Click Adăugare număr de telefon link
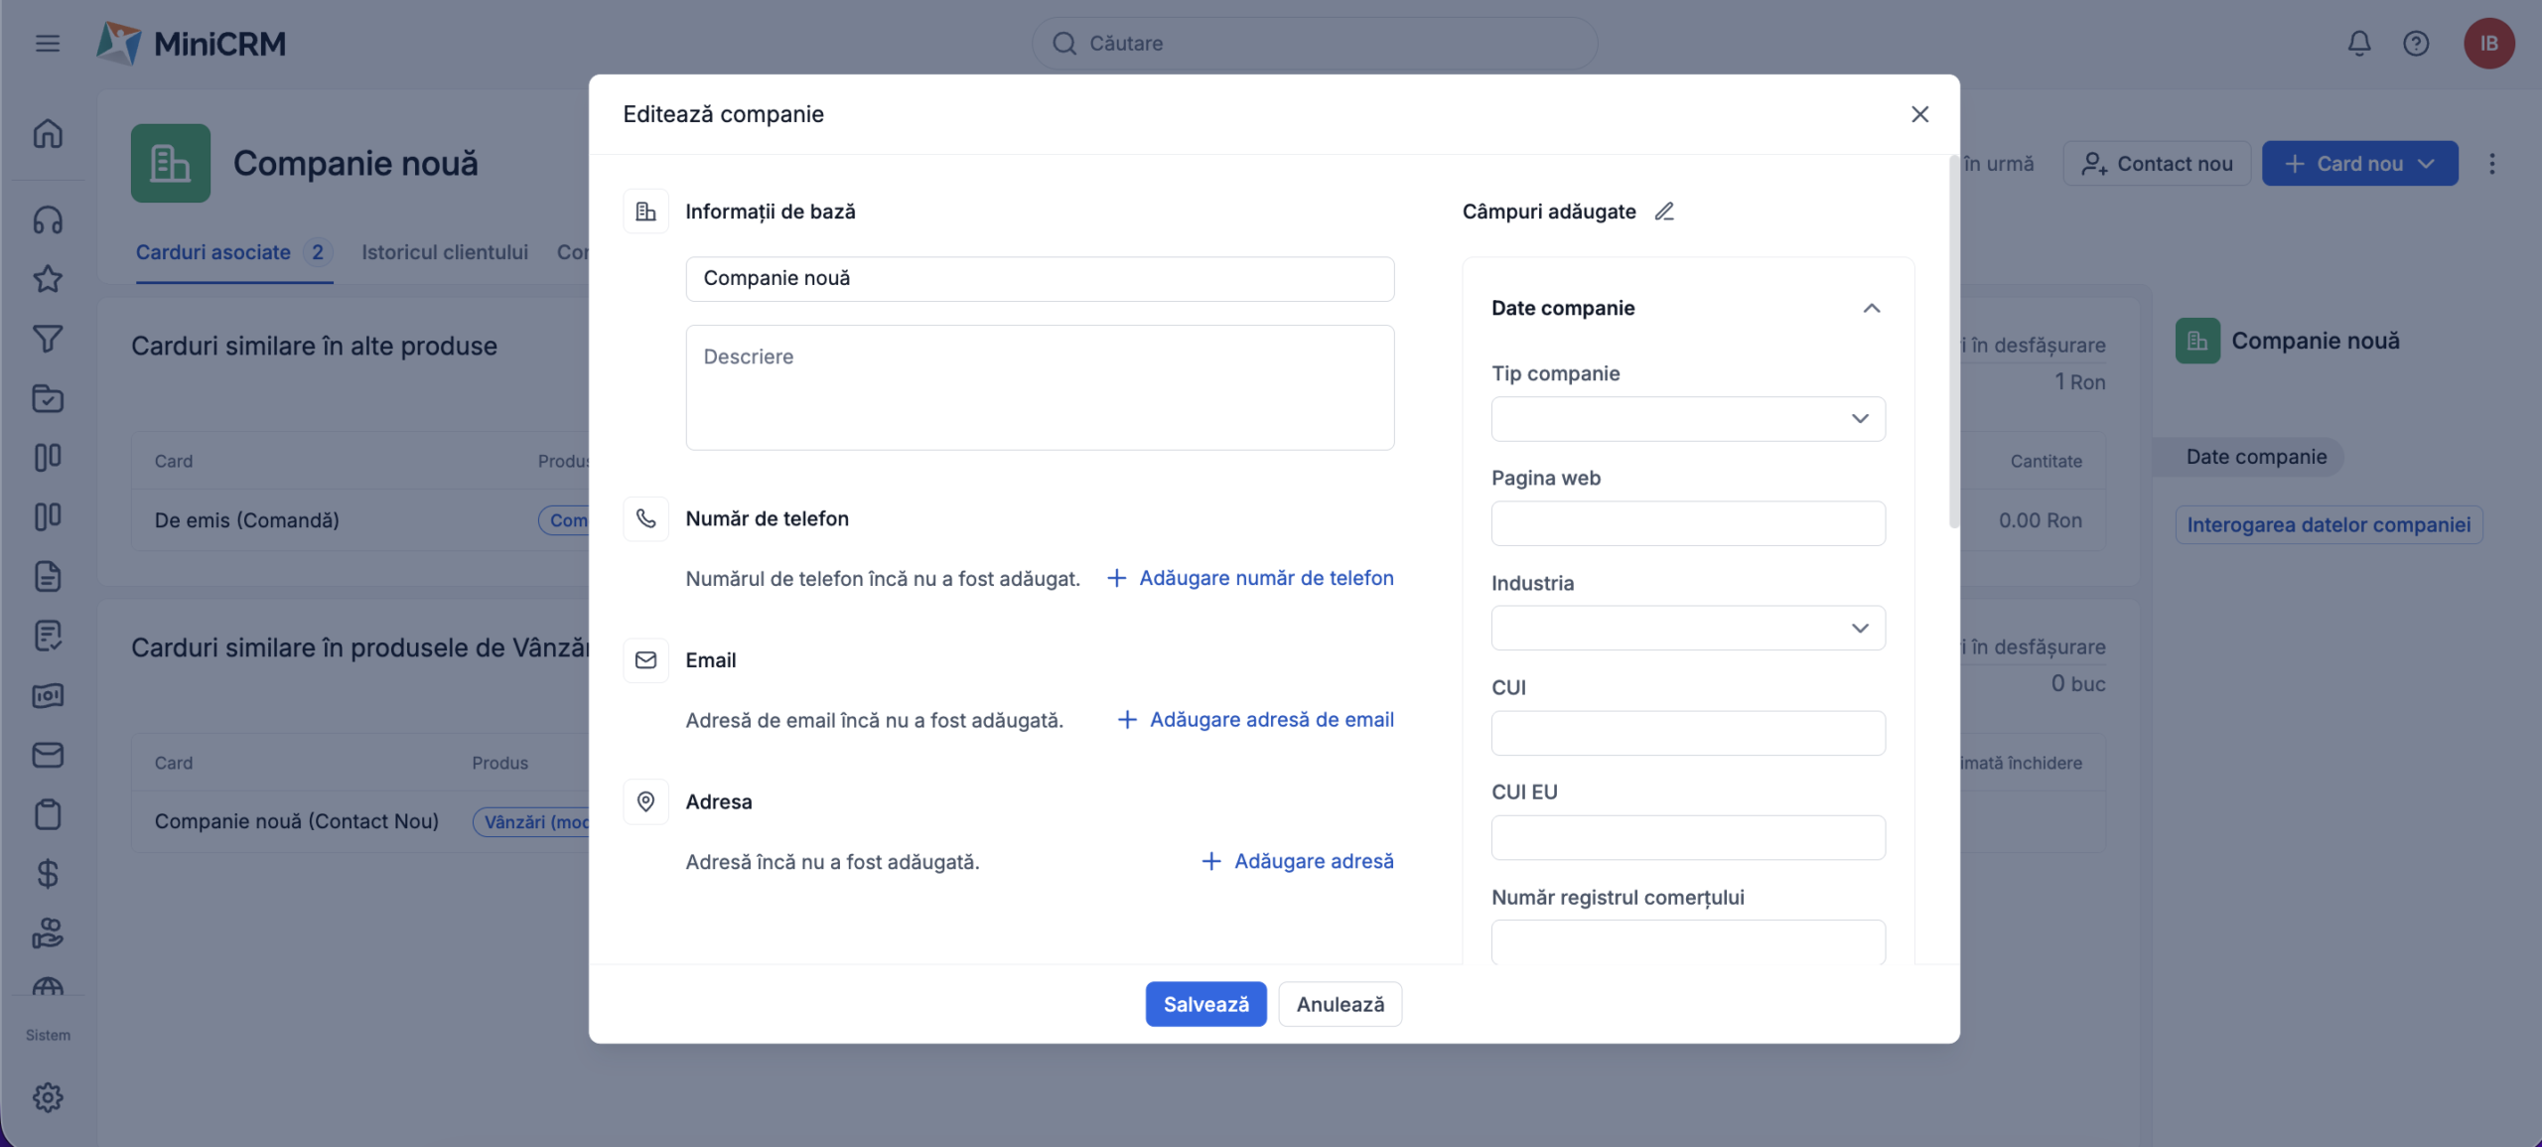The height and width of the screenshot is (1147, 2542). [1250, 578]
